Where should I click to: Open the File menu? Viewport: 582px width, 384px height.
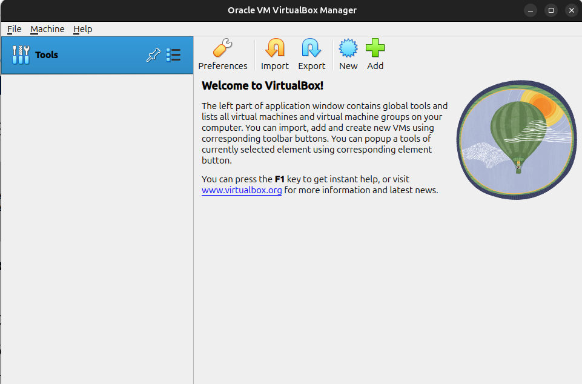click(14, 29)
